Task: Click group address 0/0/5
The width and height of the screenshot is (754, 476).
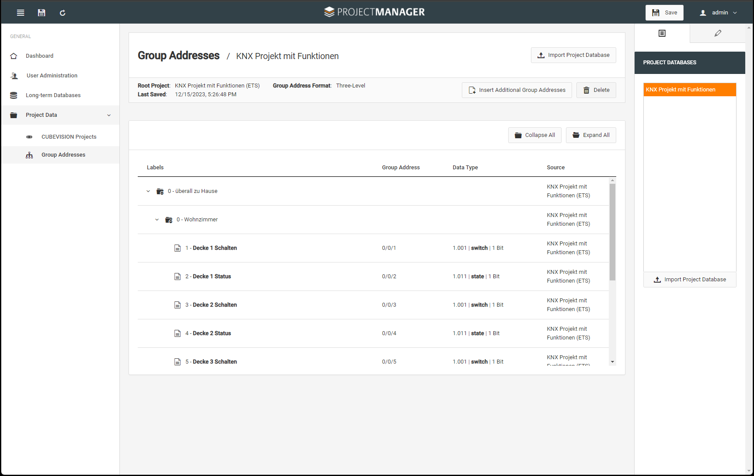Action: [389, 362]
